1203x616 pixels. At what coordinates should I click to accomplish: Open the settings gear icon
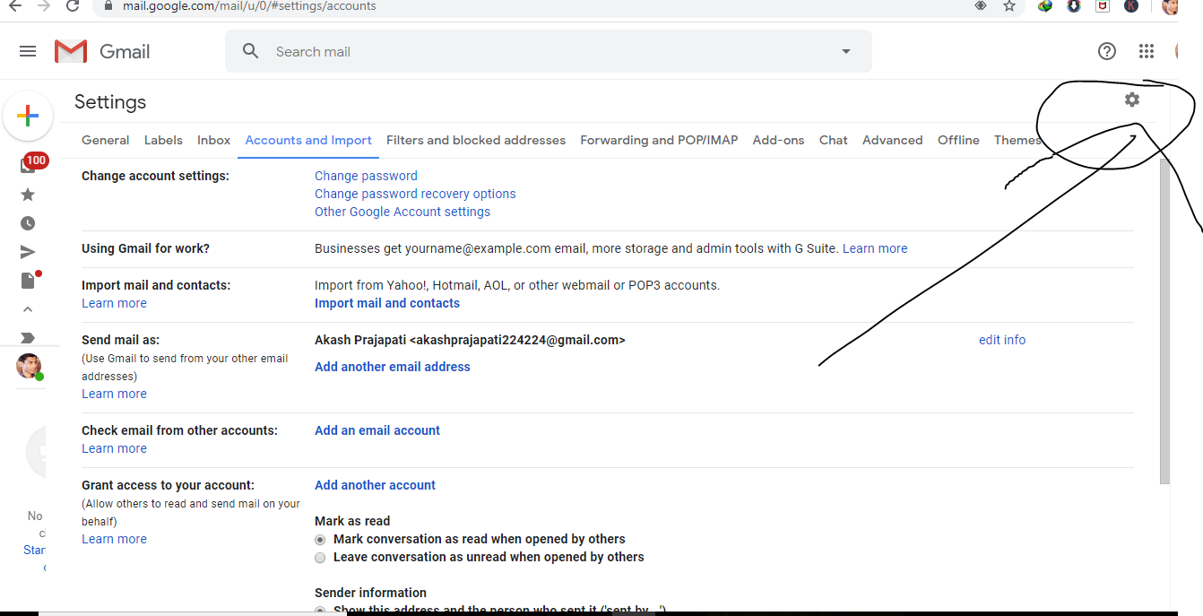1132,100
